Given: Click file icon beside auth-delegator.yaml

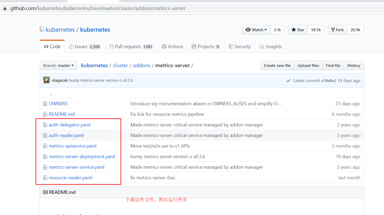Looking at the screenshot, I should [x=45, y=125].
